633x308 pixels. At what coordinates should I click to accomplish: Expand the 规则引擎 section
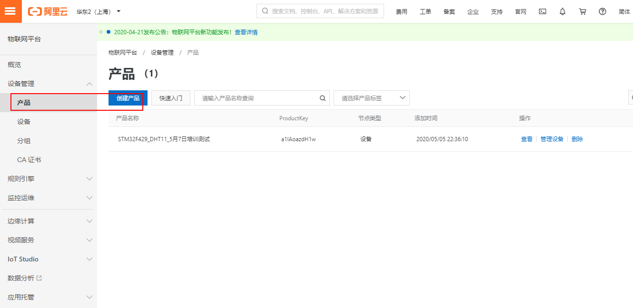[89, 179]
